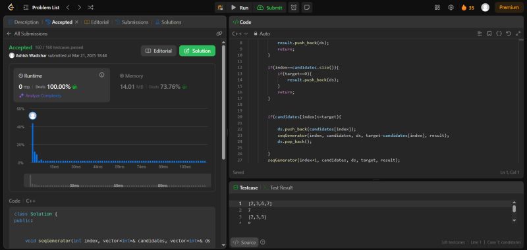The width and height of the screenshot is (527, 250).
Task: Click the Premium button
Action: pos(509,7)
